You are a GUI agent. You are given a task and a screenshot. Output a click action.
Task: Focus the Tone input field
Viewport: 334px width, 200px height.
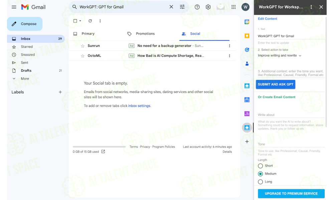291,144
